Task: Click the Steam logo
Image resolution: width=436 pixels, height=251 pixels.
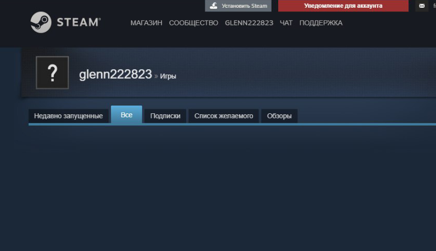Action: 66,22
